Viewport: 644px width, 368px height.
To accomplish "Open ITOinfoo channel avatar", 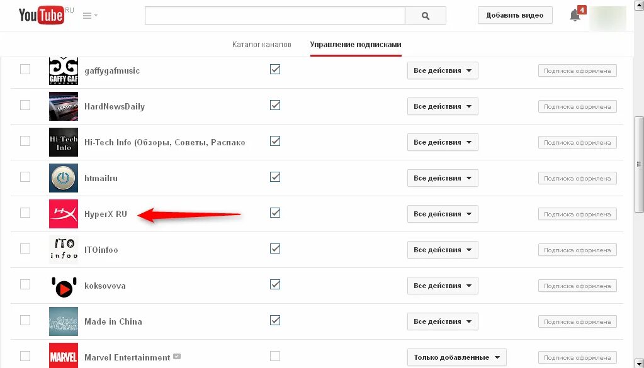I will (63, 250).
